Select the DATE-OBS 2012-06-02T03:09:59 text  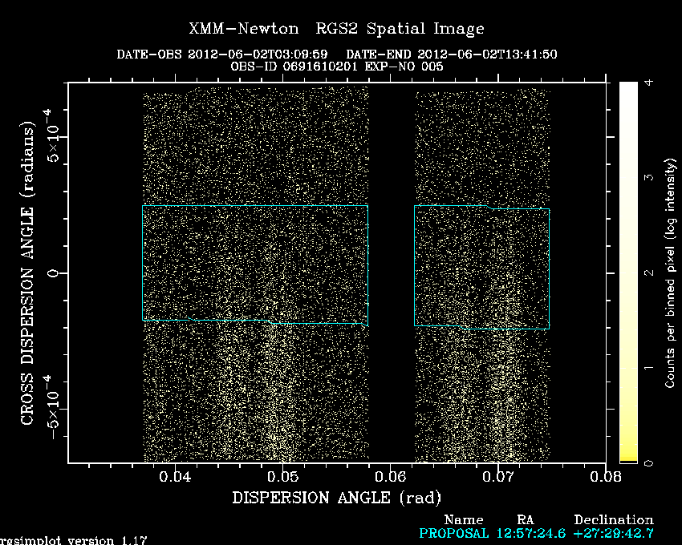[221, 54]
